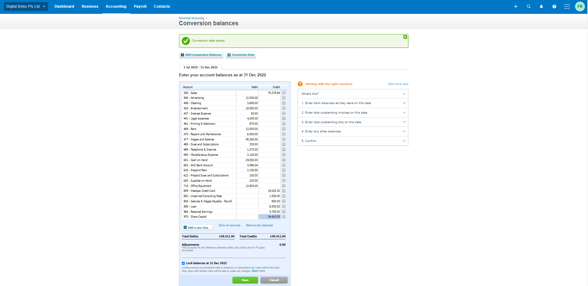Select the 1 Jul 2022 - 31 Dec 2022 tab
This screenshot has height=286, width=588.
(200, 67)
